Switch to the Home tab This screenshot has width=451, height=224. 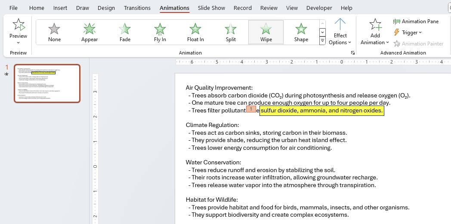tap(37, 8)
